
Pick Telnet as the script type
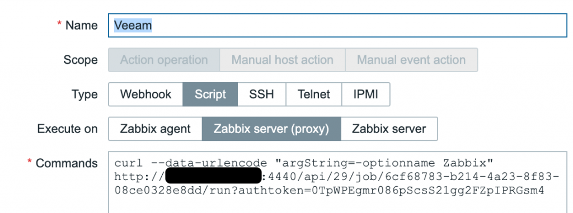pyautogui.click(x=314, y=94)
